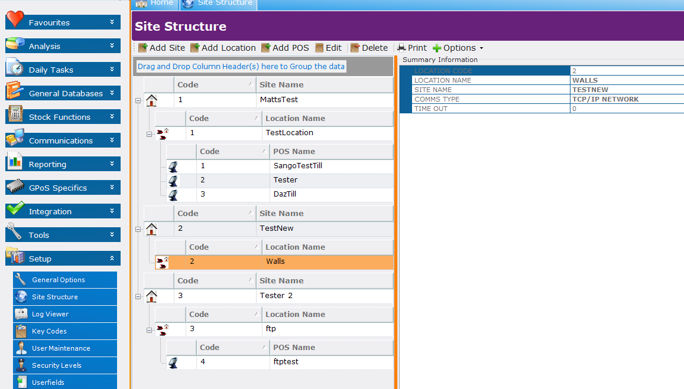Screen dimensions: 684x389
Task: Click the Integration green checkmark icon
Action: pos(15,208)
